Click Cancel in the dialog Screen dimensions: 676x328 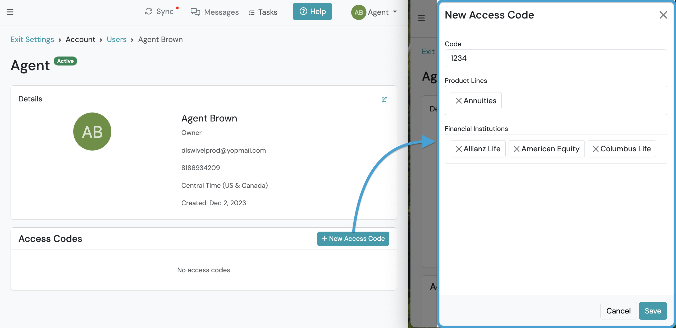pos(618,311)
